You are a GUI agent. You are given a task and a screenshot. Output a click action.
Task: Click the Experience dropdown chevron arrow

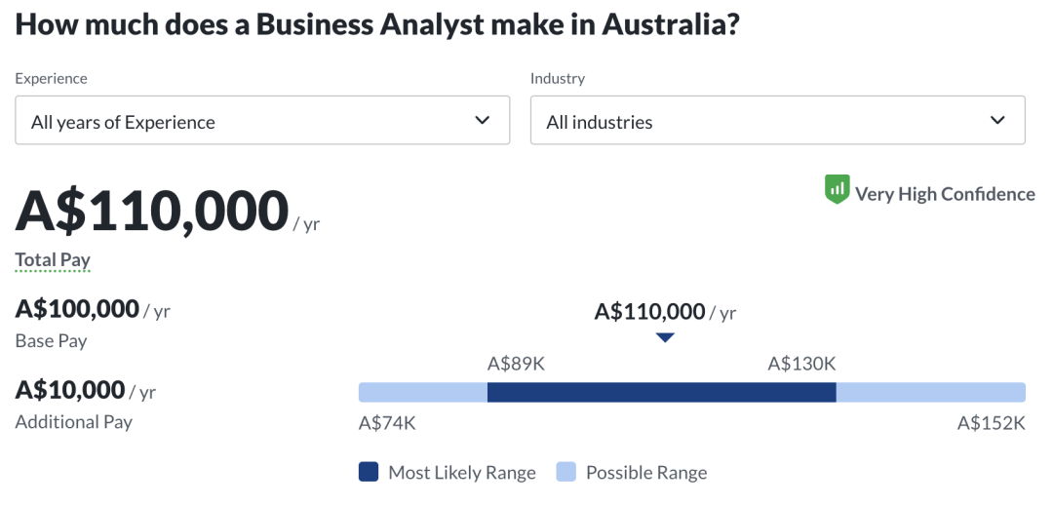coord(482,121)
